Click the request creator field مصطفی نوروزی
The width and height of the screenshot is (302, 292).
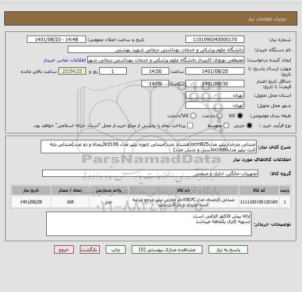pyautogui.click(x=166, y=60)
